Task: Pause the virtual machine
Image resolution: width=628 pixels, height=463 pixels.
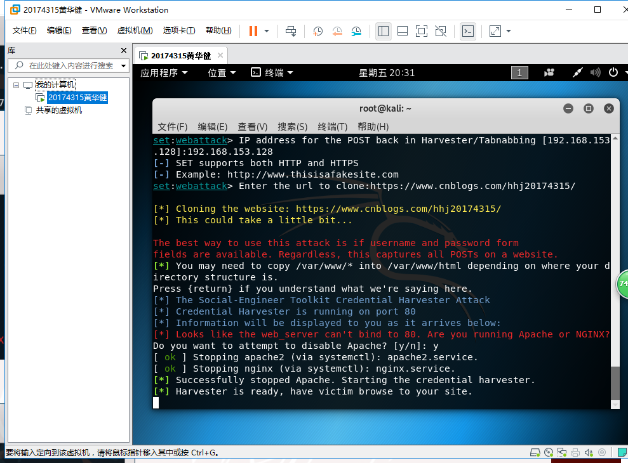Action: 253,31
